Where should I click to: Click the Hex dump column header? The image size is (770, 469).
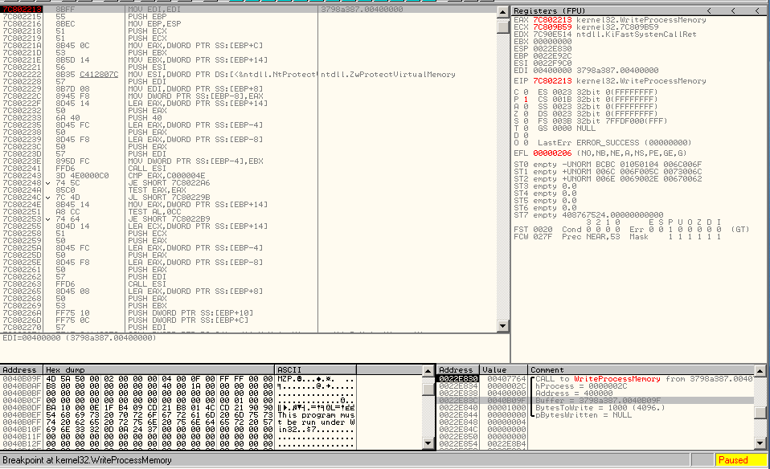[158, 370]
